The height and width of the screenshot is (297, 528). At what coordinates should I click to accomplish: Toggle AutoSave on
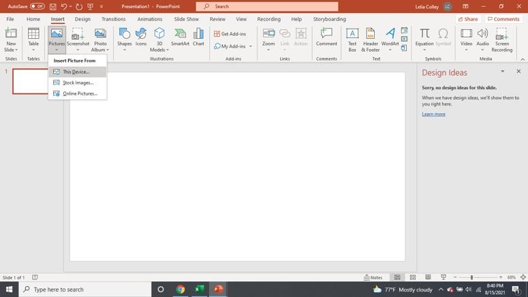37,6
